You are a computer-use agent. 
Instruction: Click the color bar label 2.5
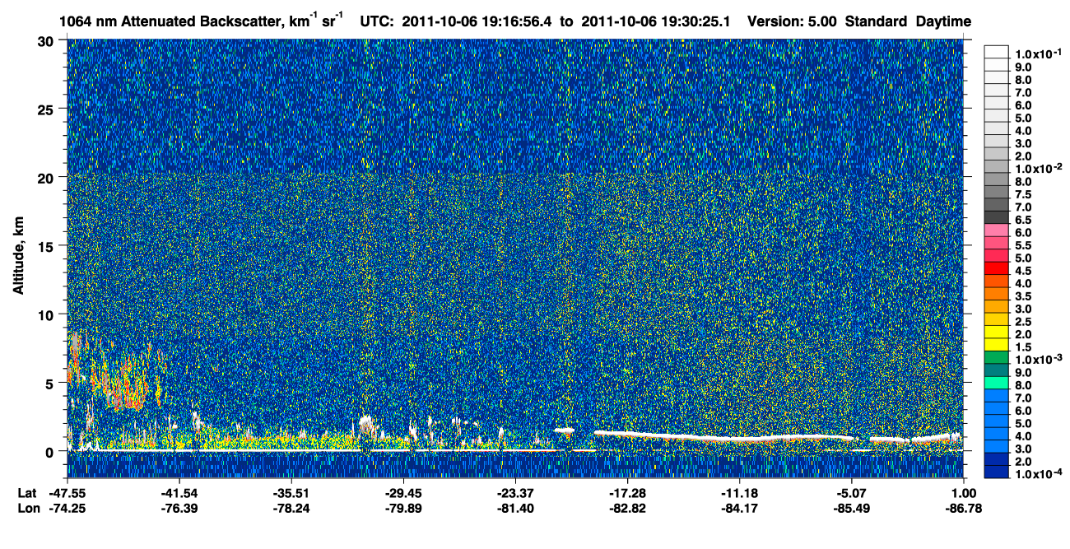1024,322
